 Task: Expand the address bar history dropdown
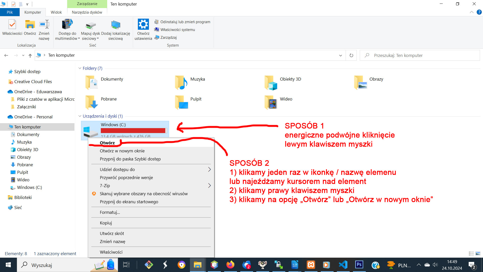341,55
